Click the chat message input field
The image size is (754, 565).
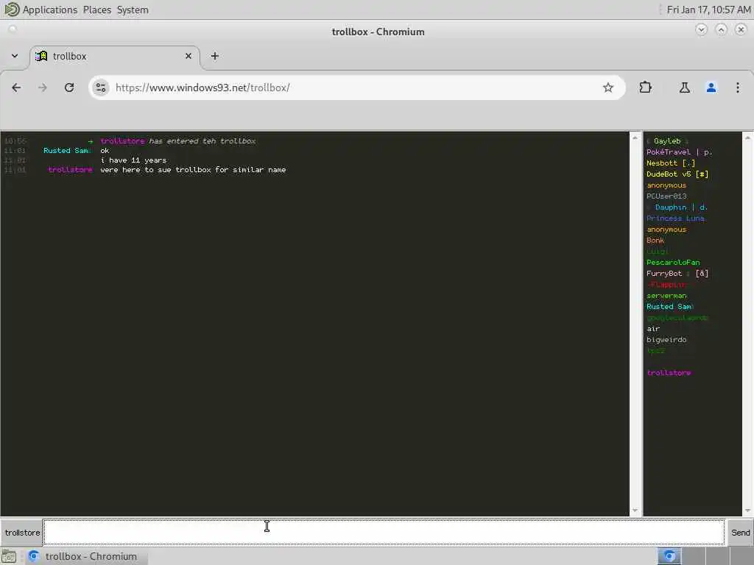[x=384, y=533]
